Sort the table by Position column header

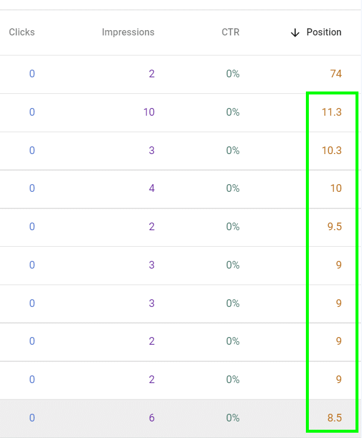point(324,32)
